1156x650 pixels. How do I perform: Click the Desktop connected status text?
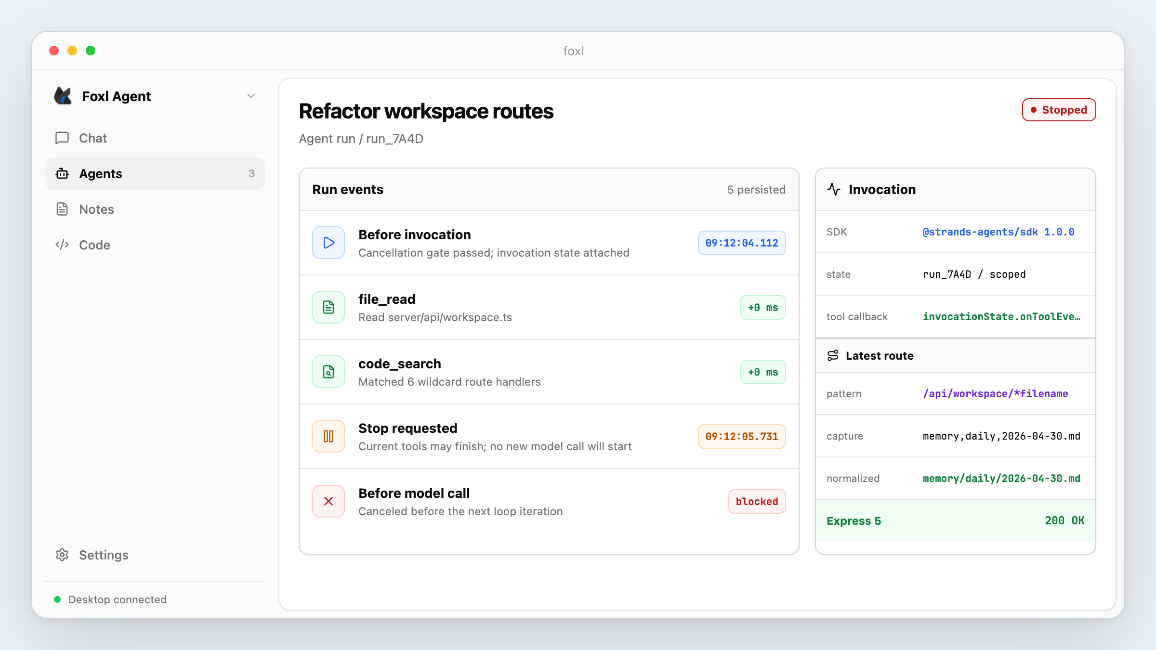point(118,599)
